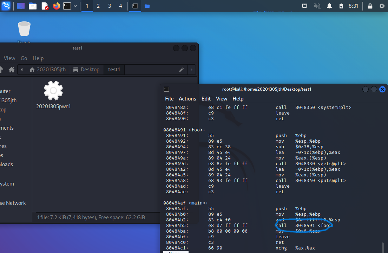Expand the terminal launcher dropdown arrow

coord(75,6)
